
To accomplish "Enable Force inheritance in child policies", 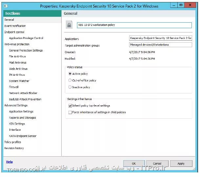I will (x=70, y=112).
